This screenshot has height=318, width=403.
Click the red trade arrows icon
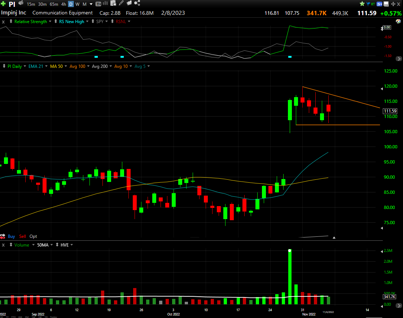pyautogui.click(x=3, y=236)
